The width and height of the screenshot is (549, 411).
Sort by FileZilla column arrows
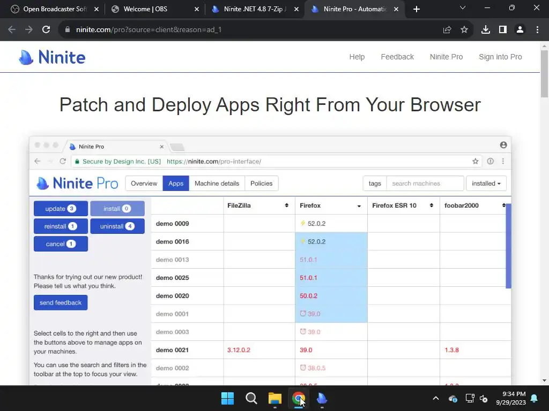click(286, 205)
